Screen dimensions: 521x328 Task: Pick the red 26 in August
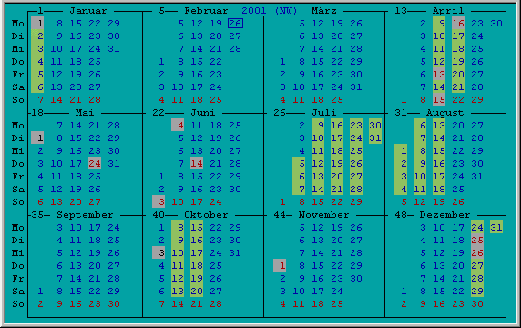point(458,201)
